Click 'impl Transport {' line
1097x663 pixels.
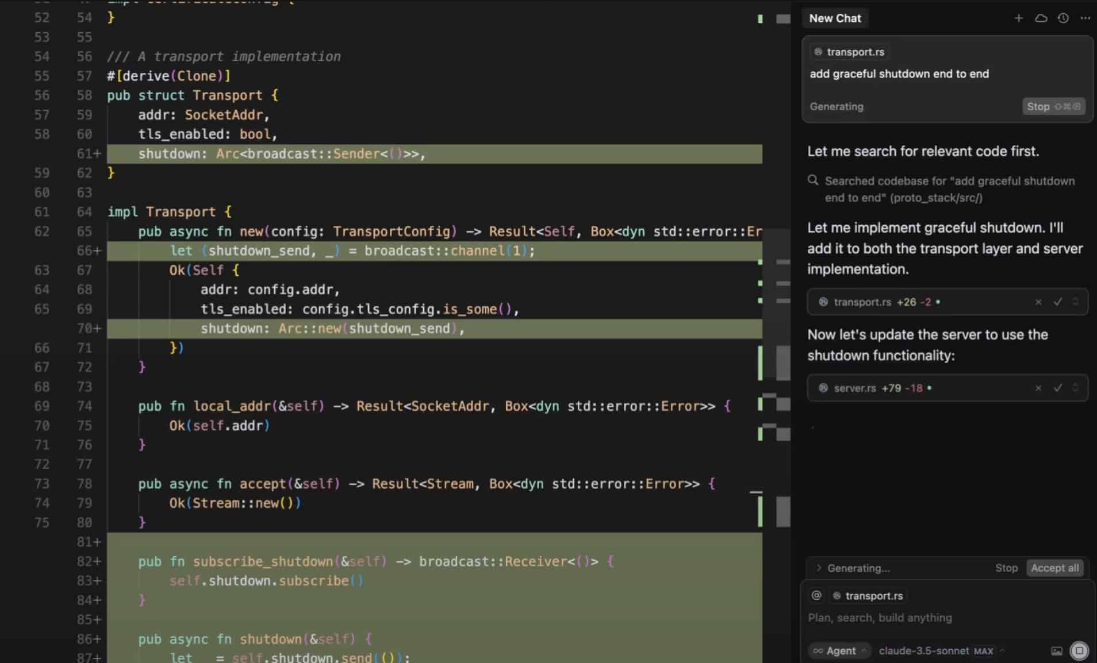[x=170, y=212]
